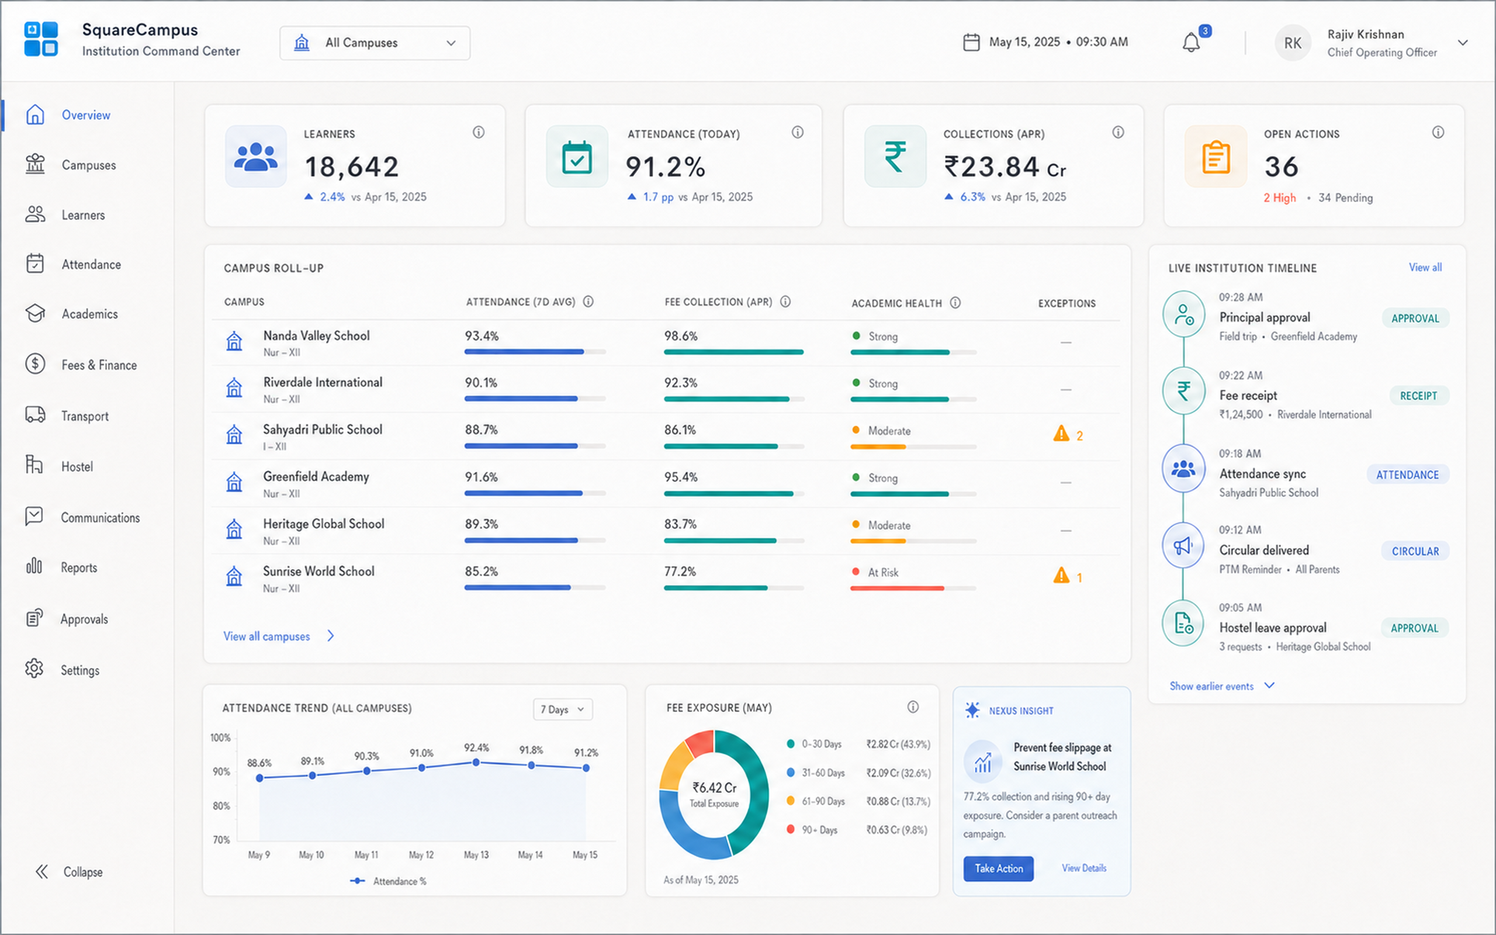This screenshot has width=1496, height=935.
Task: Click the Collections rupee icon tile
Action: (x=895, y=157)
